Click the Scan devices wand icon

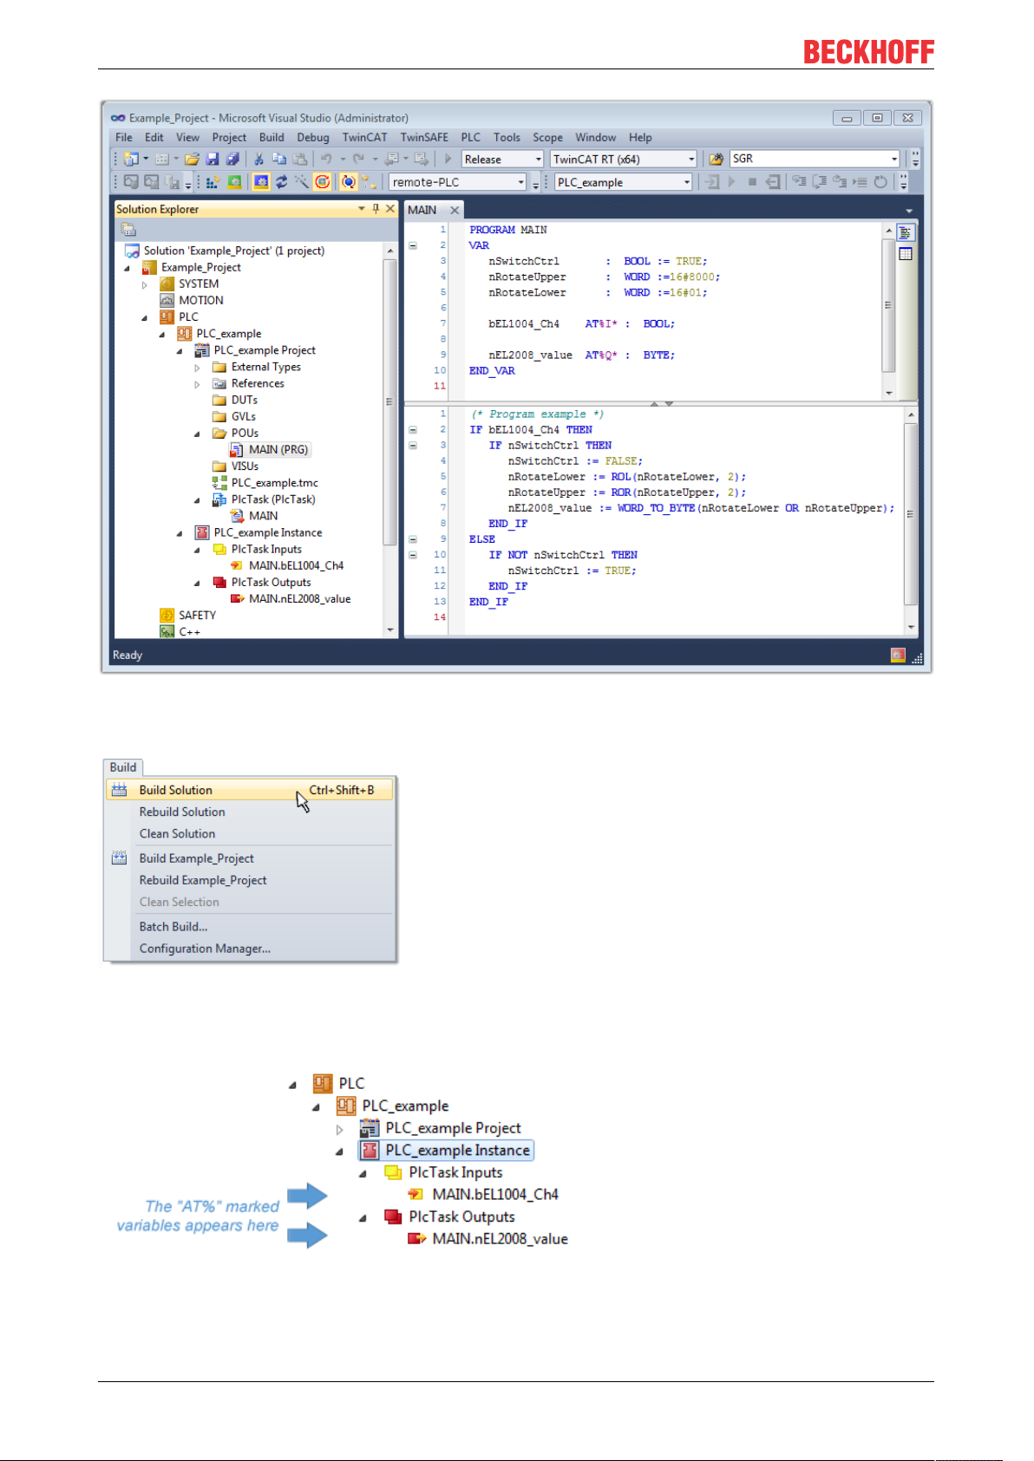301,182
